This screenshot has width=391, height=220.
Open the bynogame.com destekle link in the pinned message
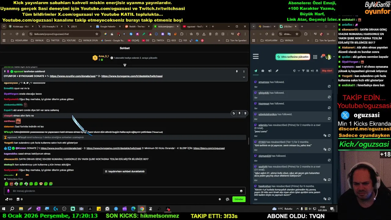[132, 76]
